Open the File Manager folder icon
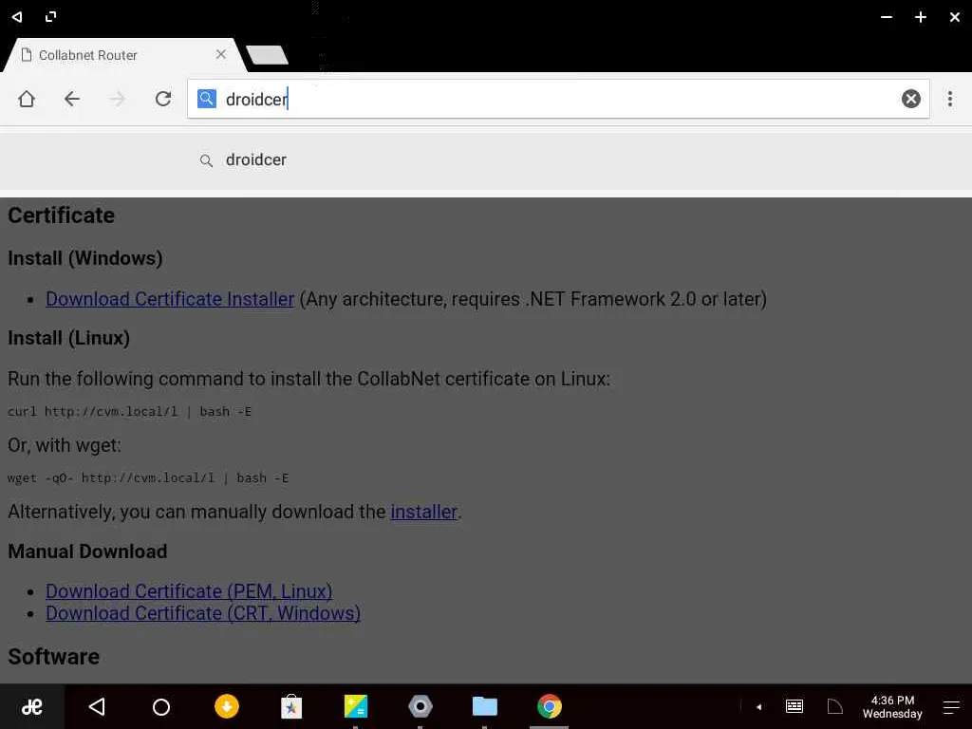Viewport: 972px width, 729px height. click(485, 706)
